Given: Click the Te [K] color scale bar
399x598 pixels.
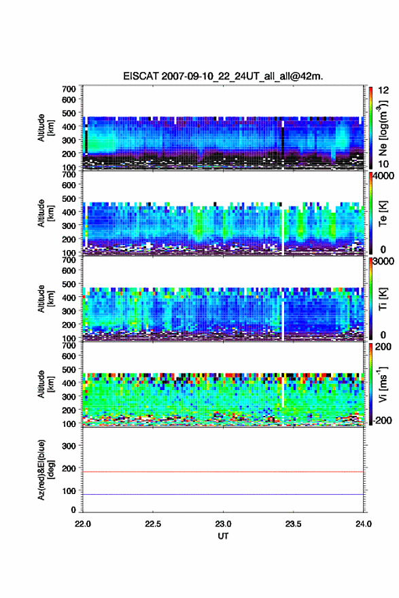Looking at the screenshot, I should tap(370, 213).
